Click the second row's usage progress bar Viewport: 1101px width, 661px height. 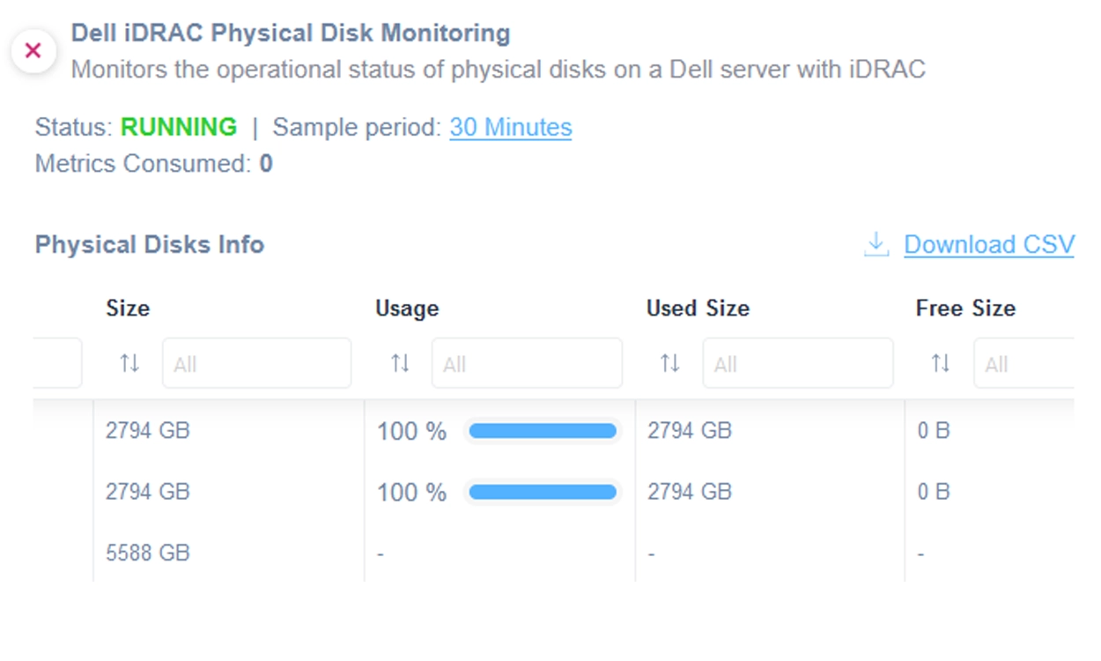coord(542,492)
